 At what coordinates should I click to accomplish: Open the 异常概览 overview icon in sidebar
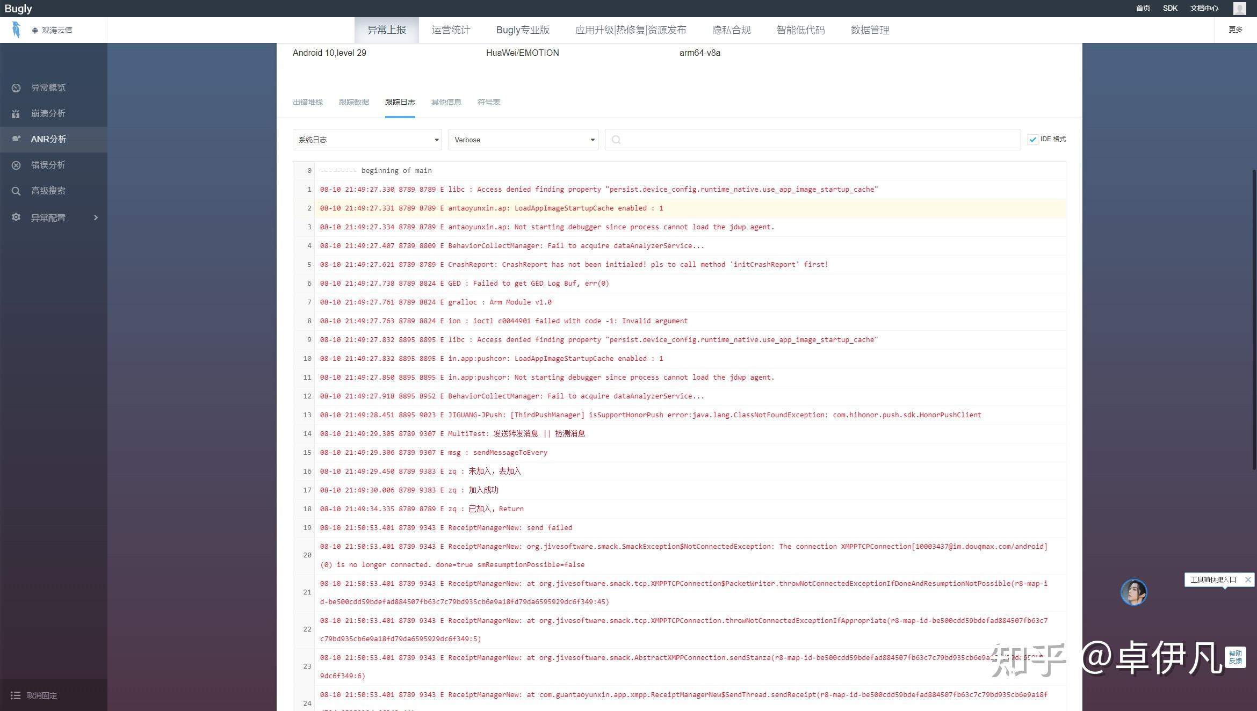pos(16,88)
